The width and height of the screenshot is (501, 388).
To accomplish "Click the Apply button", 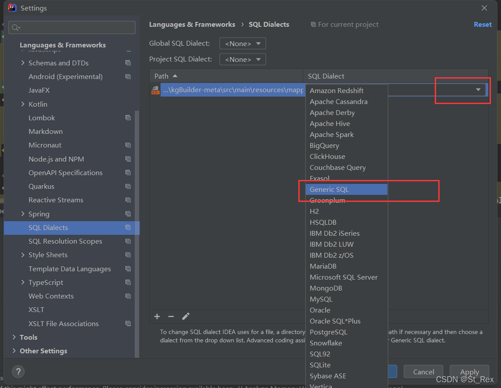I will tap(469, 372).
